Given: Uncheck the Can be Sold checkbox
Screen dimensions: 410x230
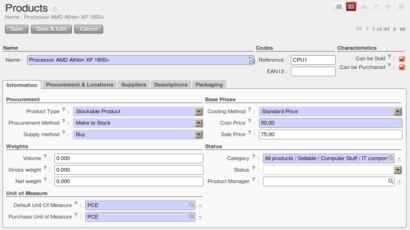Looking at the screenshot, I should click(x=402, y=59).
